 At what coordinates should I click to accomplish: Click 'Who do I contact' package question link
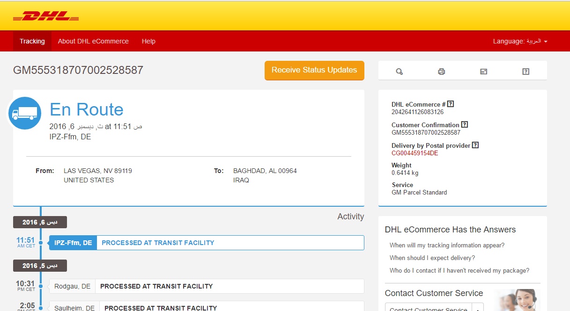click(459, 270)
